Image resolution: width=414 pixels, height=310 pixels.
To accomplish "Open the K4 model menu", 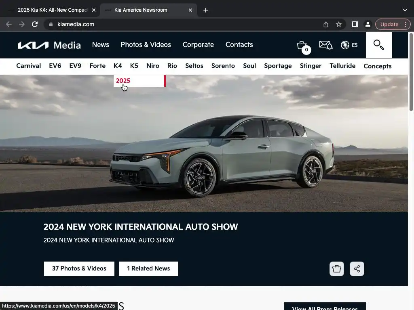I will 118,66.
